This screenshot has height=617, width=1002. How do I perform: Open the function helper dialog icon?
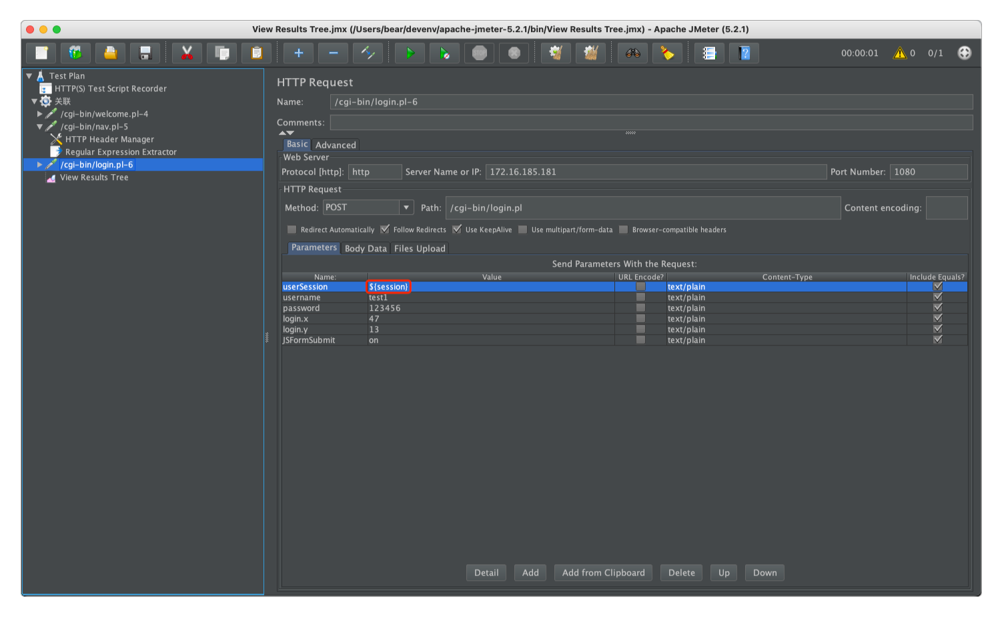tap(710, 53)
